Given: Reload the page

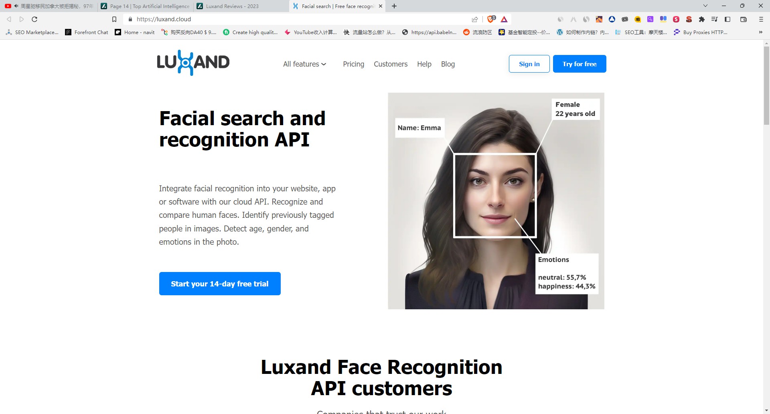Looking at the screenshot, I should pos(34,19).
